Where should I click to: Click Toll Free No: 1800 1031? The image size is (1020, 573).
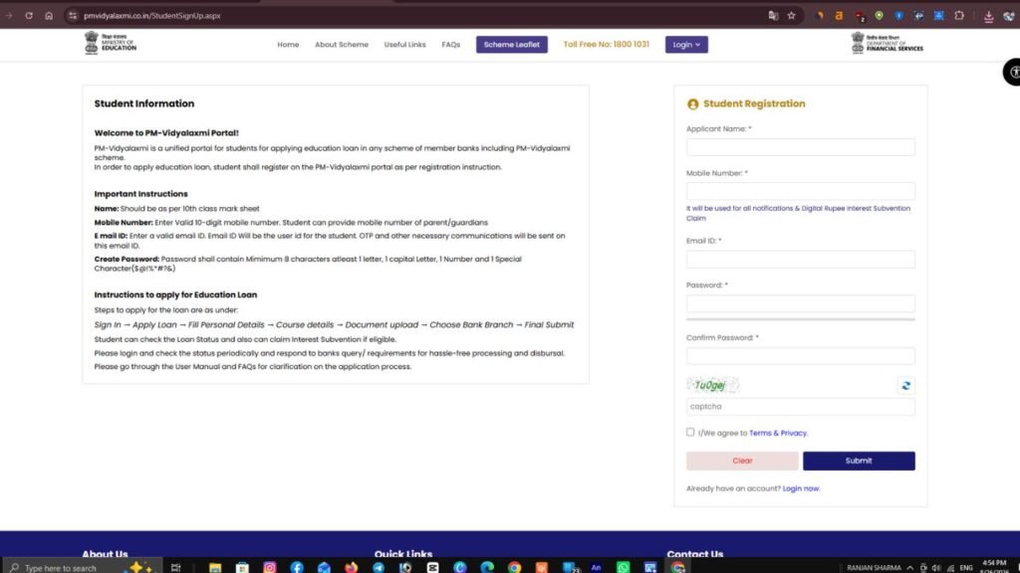(x=607, y=44)
